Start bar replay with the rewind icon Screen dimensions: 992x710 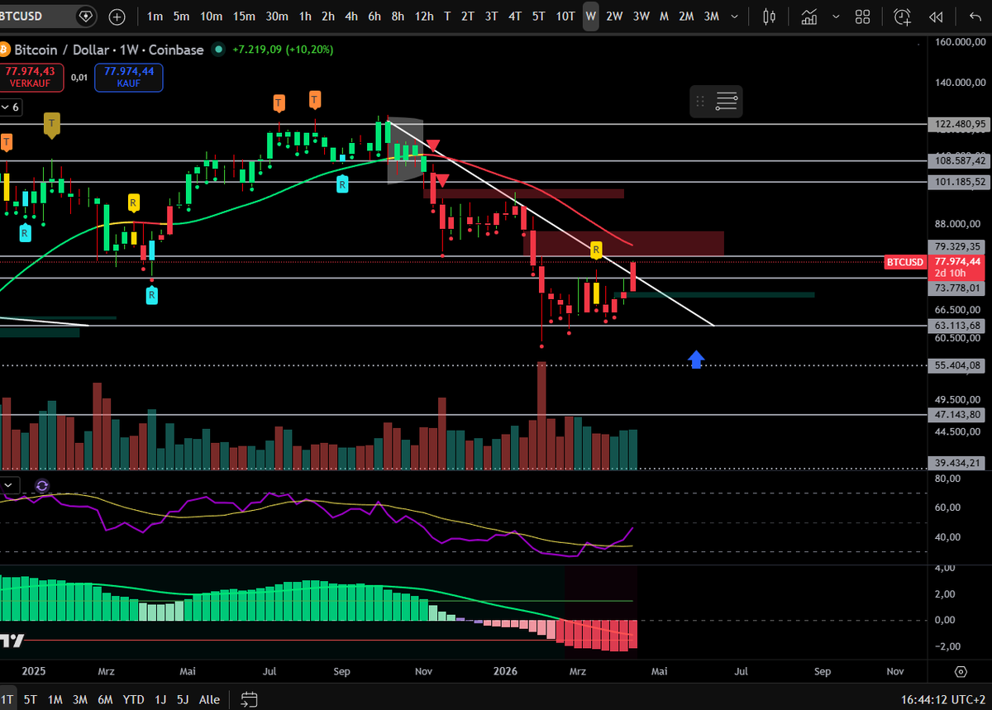(936, 17)
